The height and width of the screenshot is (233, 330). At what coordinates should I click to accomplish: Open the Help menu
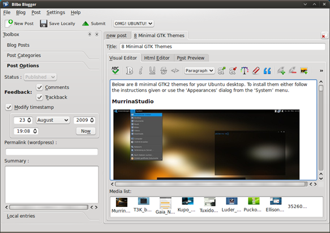pyautogui.click(x=75, y=12)
